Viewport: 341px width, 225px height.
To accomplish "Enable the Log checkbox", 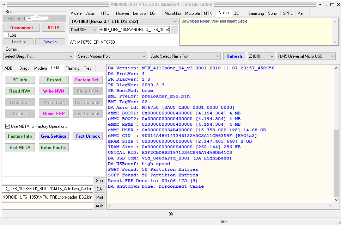I will pos(6,35).
